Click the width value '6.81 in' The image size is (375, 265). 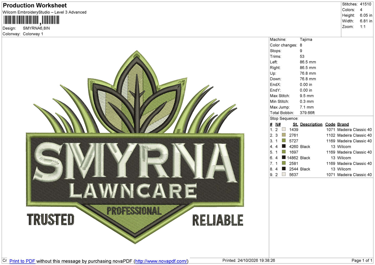[x=366, y=21]
